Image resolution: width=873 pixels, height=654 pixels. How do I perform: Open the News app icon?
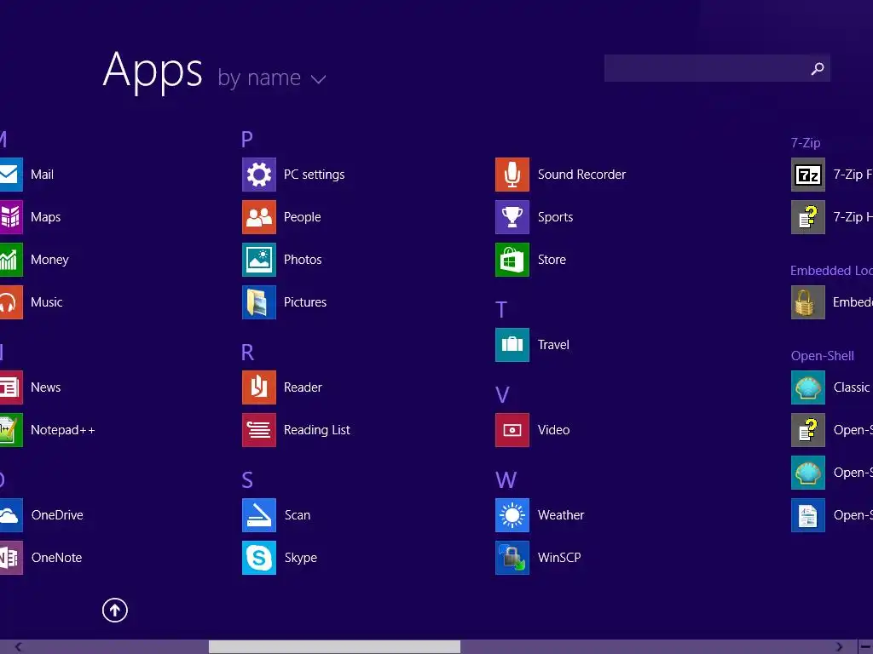coord(11,387)
